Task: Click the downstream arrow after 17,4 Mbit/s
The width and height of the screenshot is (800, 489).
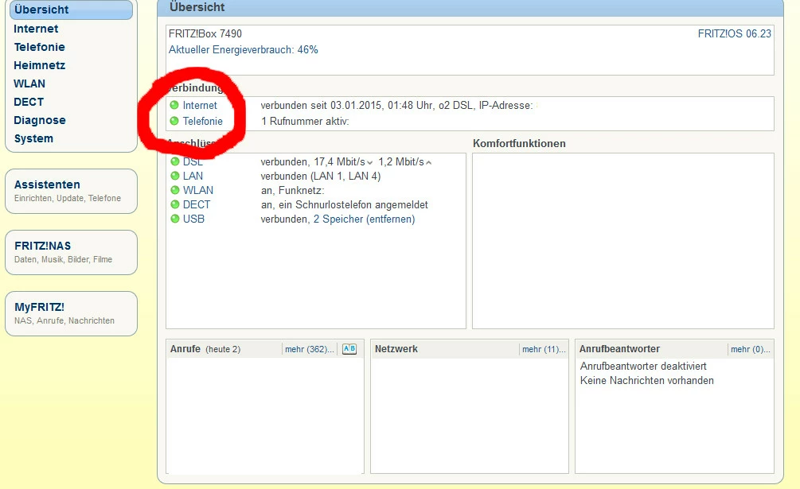Action: (370, 163)
